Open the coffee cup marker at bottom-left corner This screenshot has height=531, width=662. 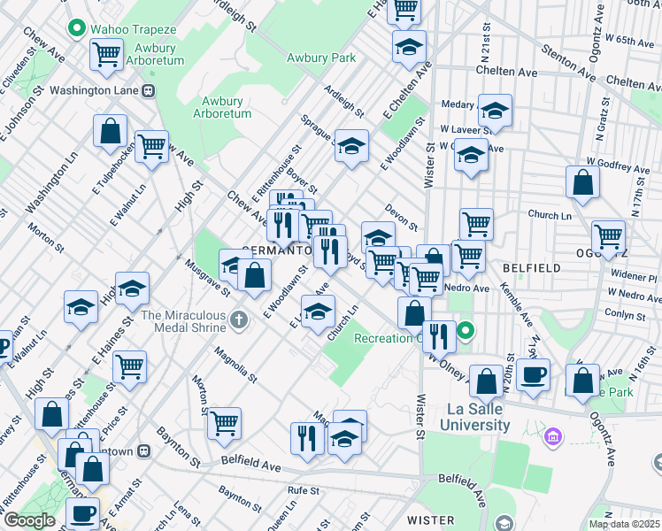83,513
